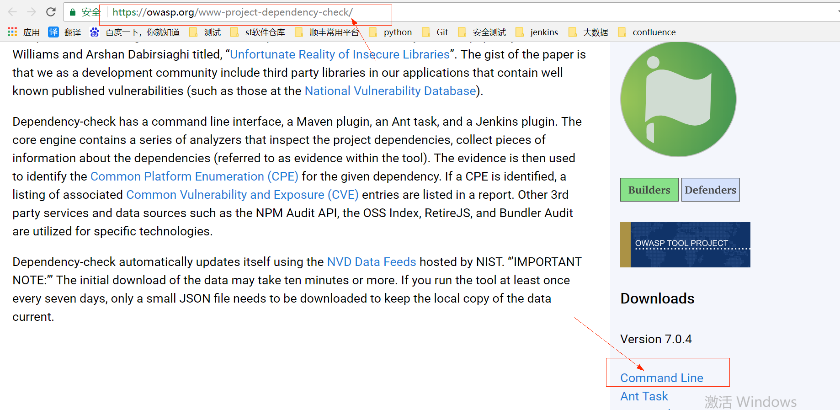
Task: Click the OWASP Tool Project banner
Action: pos(685,245)
